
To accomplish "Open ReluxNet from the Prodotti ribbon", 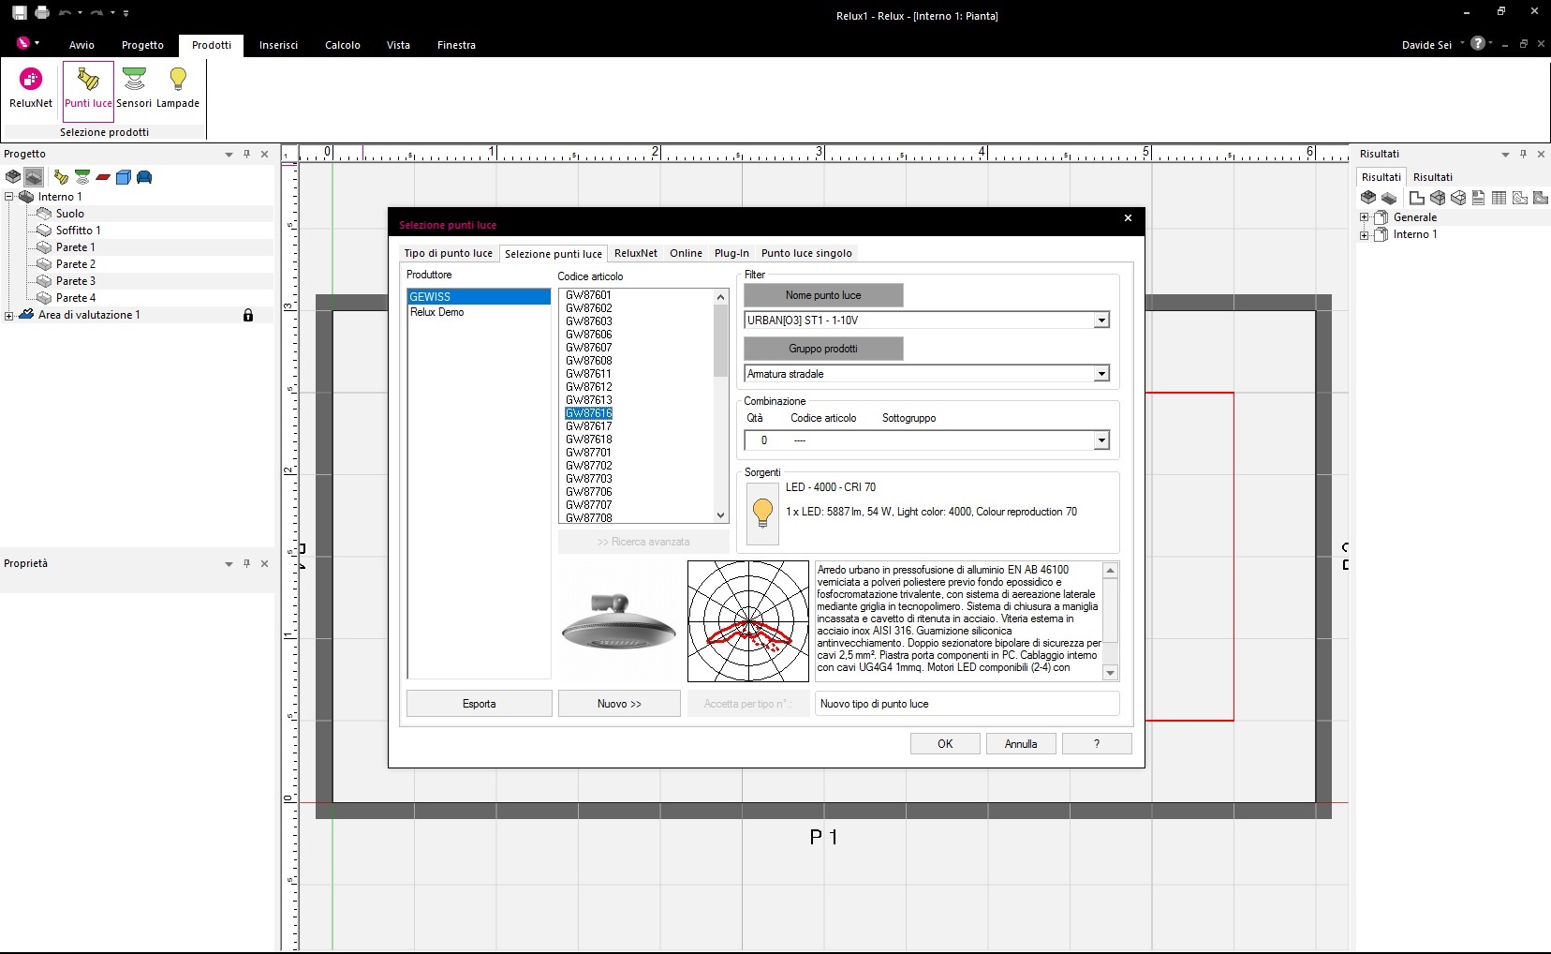I will 31,89.
